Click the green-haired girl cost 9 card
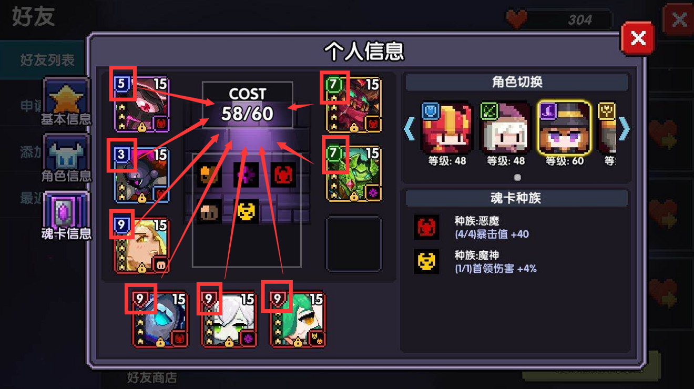694x389 pixels. click(x=298, y=320)
